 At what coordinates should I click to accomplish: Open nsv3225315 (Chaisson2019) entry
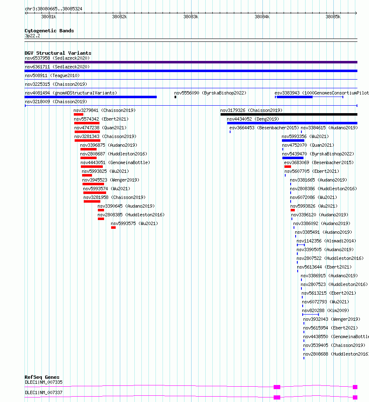[x=56, y=85]
